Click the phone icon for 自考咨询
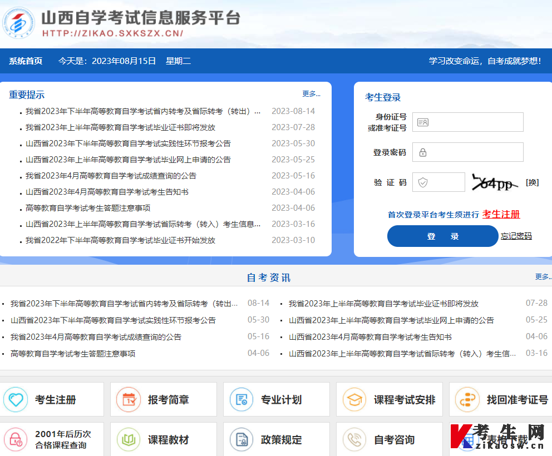552x456 pixels. point(354,439)
